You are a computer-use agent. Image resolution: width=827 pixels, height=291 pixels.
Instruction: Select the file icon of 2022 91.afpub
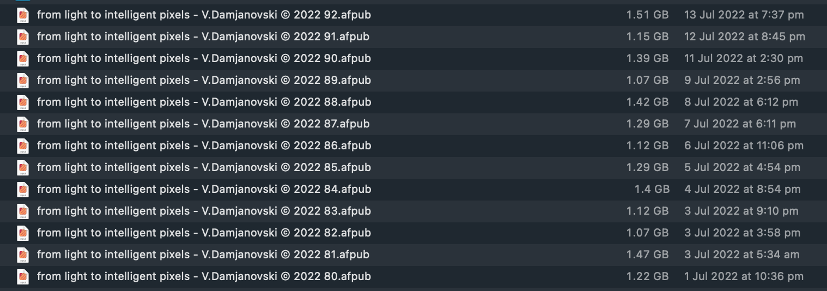[x=22, y=37]
